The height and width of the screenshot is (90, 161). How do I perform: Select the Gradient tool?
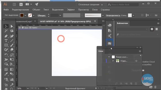coord(12,69)
